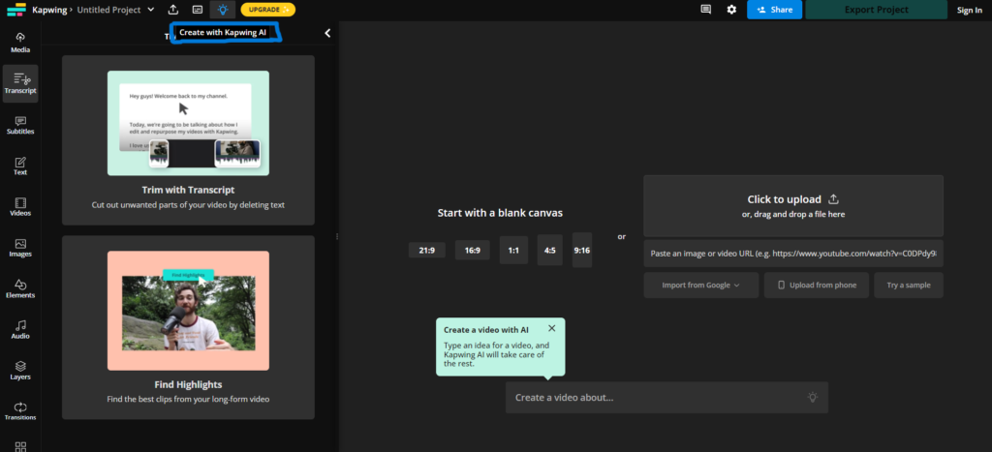This screenshot has width=992, height=452.
Task: Open the comments icon in header
Action: 705,10
